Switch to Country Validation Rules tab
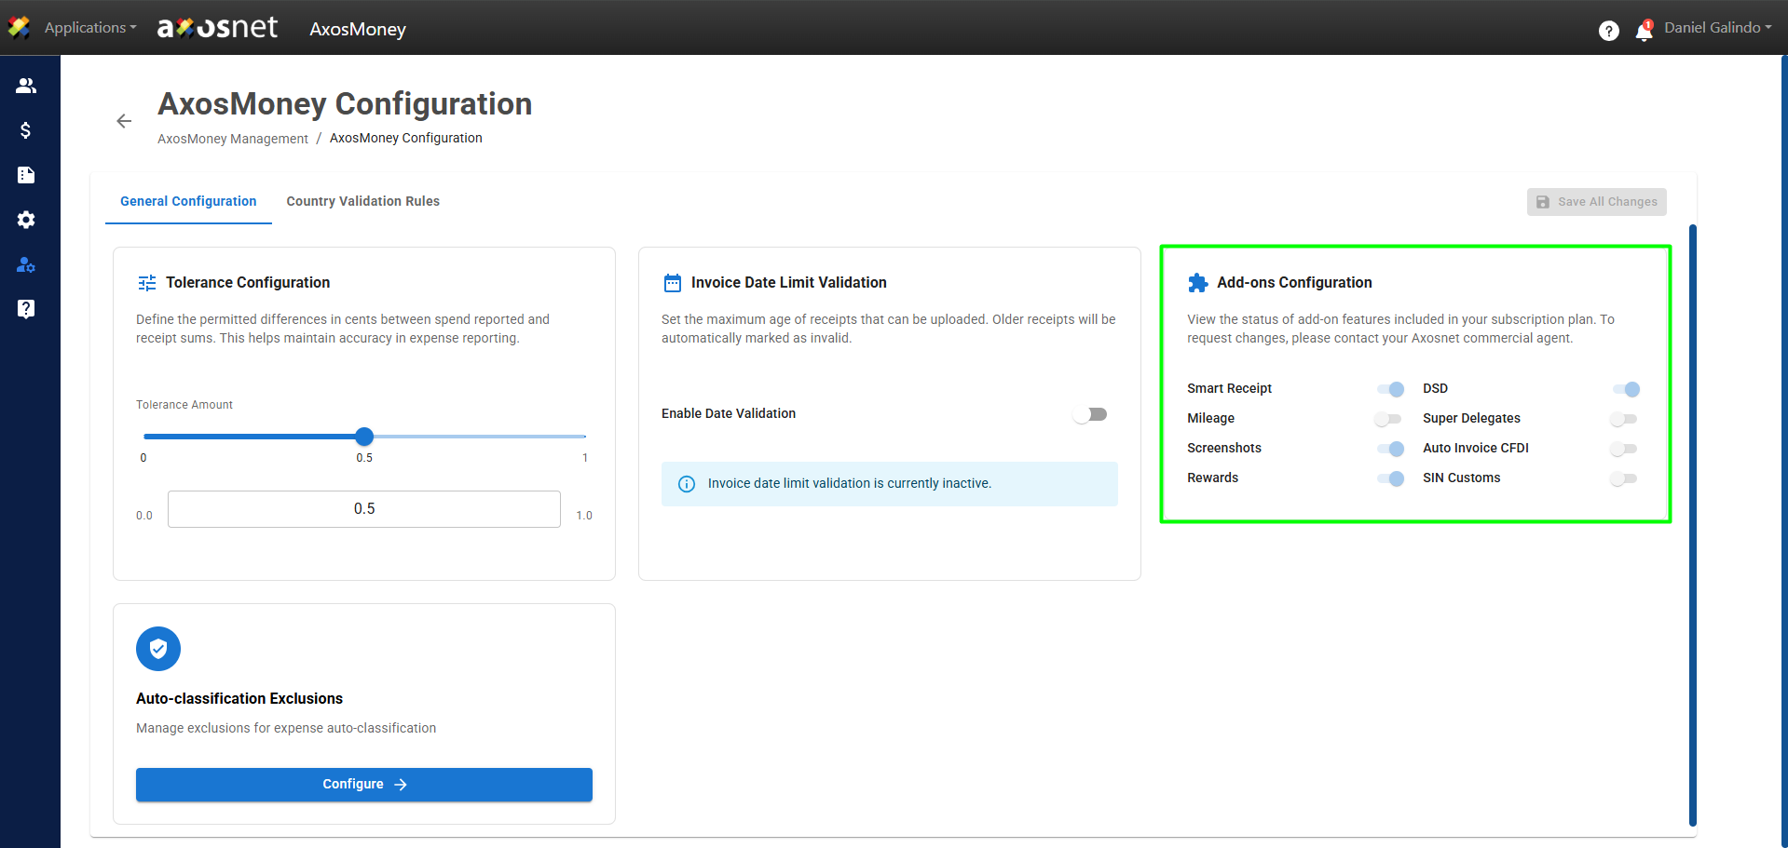Image resolution: width=1788 pixels, height=848 pixels. [363, 201]
